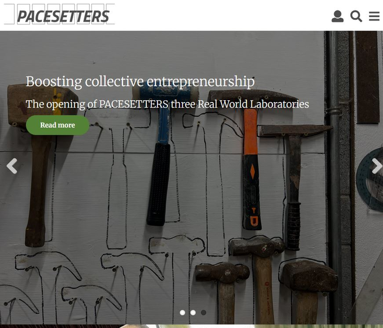This screenshot has width=383, height=328.
Task: Show the previous slide with left chevron
Action: pyautogui.click(x=12, y=166)
